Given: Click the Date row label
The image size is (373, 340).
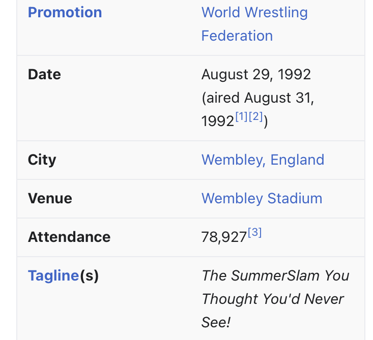Looking at the screenshot, I should 44,75.
